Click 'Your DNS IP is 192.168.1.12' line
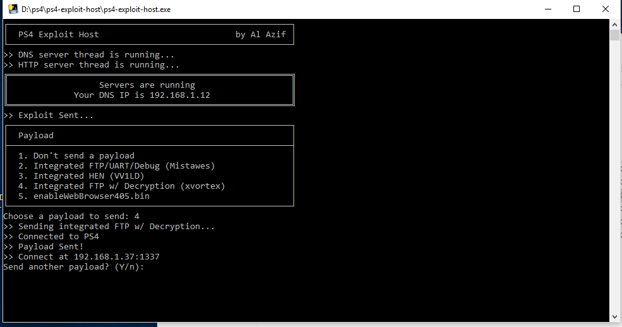Screen dimensions: 622x327 tap(142, 95)
